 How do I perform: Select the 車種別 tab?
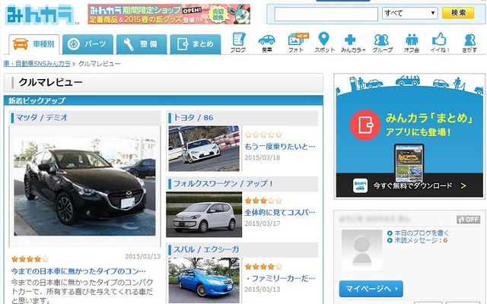pos(33,44)
